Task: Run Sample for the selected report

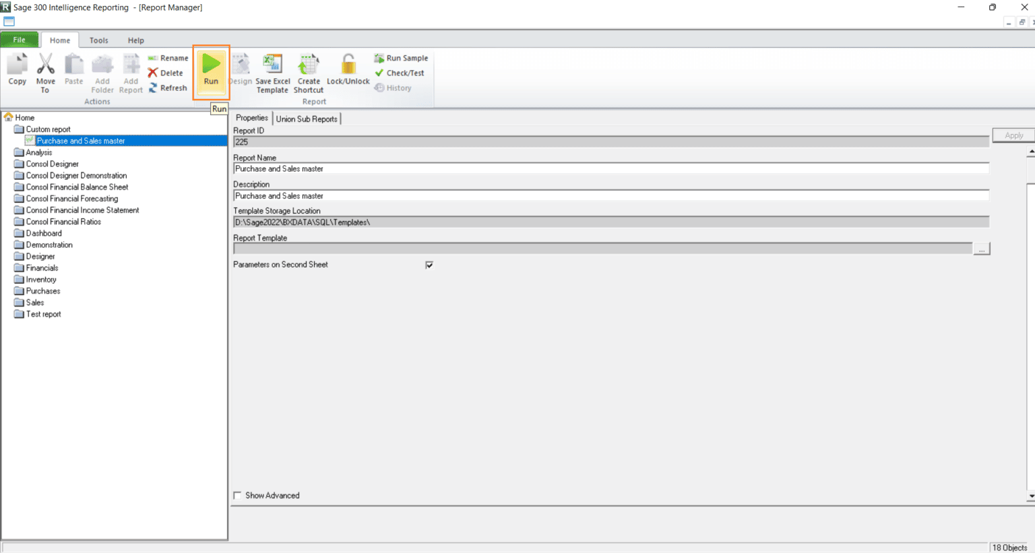Action: (400, 58)
